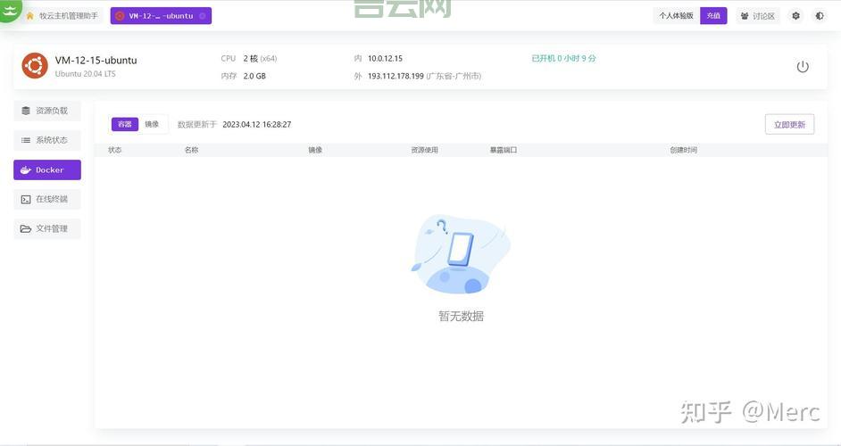Close the VM-12 ubuntu tab
The width and height of the screenshot is (841, 446).
click(x=202, y=16)
